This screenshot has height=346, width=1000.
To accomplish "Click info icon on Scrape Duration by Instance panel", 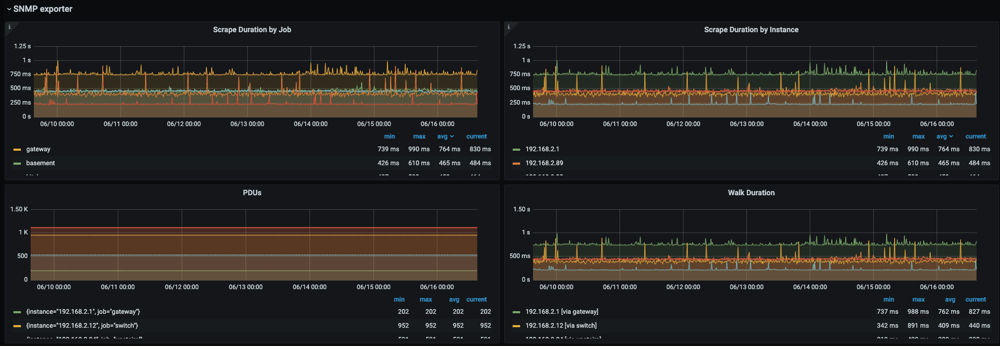I will coord(508,27).
